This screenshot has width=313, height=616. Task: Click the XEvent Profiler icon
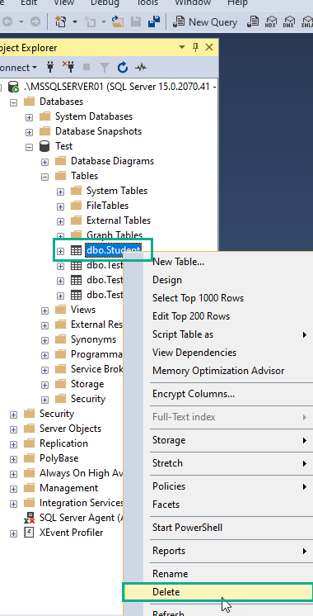pos(29,533)
